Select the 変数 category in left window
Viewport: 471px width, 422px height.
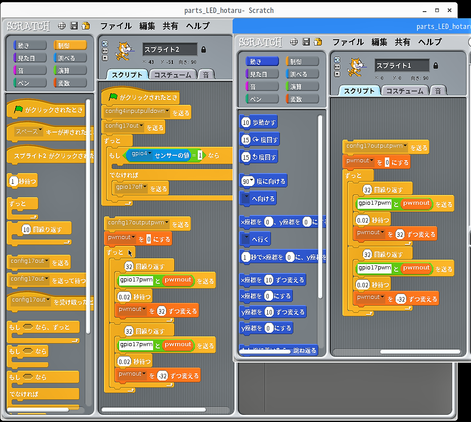[70, 83]
